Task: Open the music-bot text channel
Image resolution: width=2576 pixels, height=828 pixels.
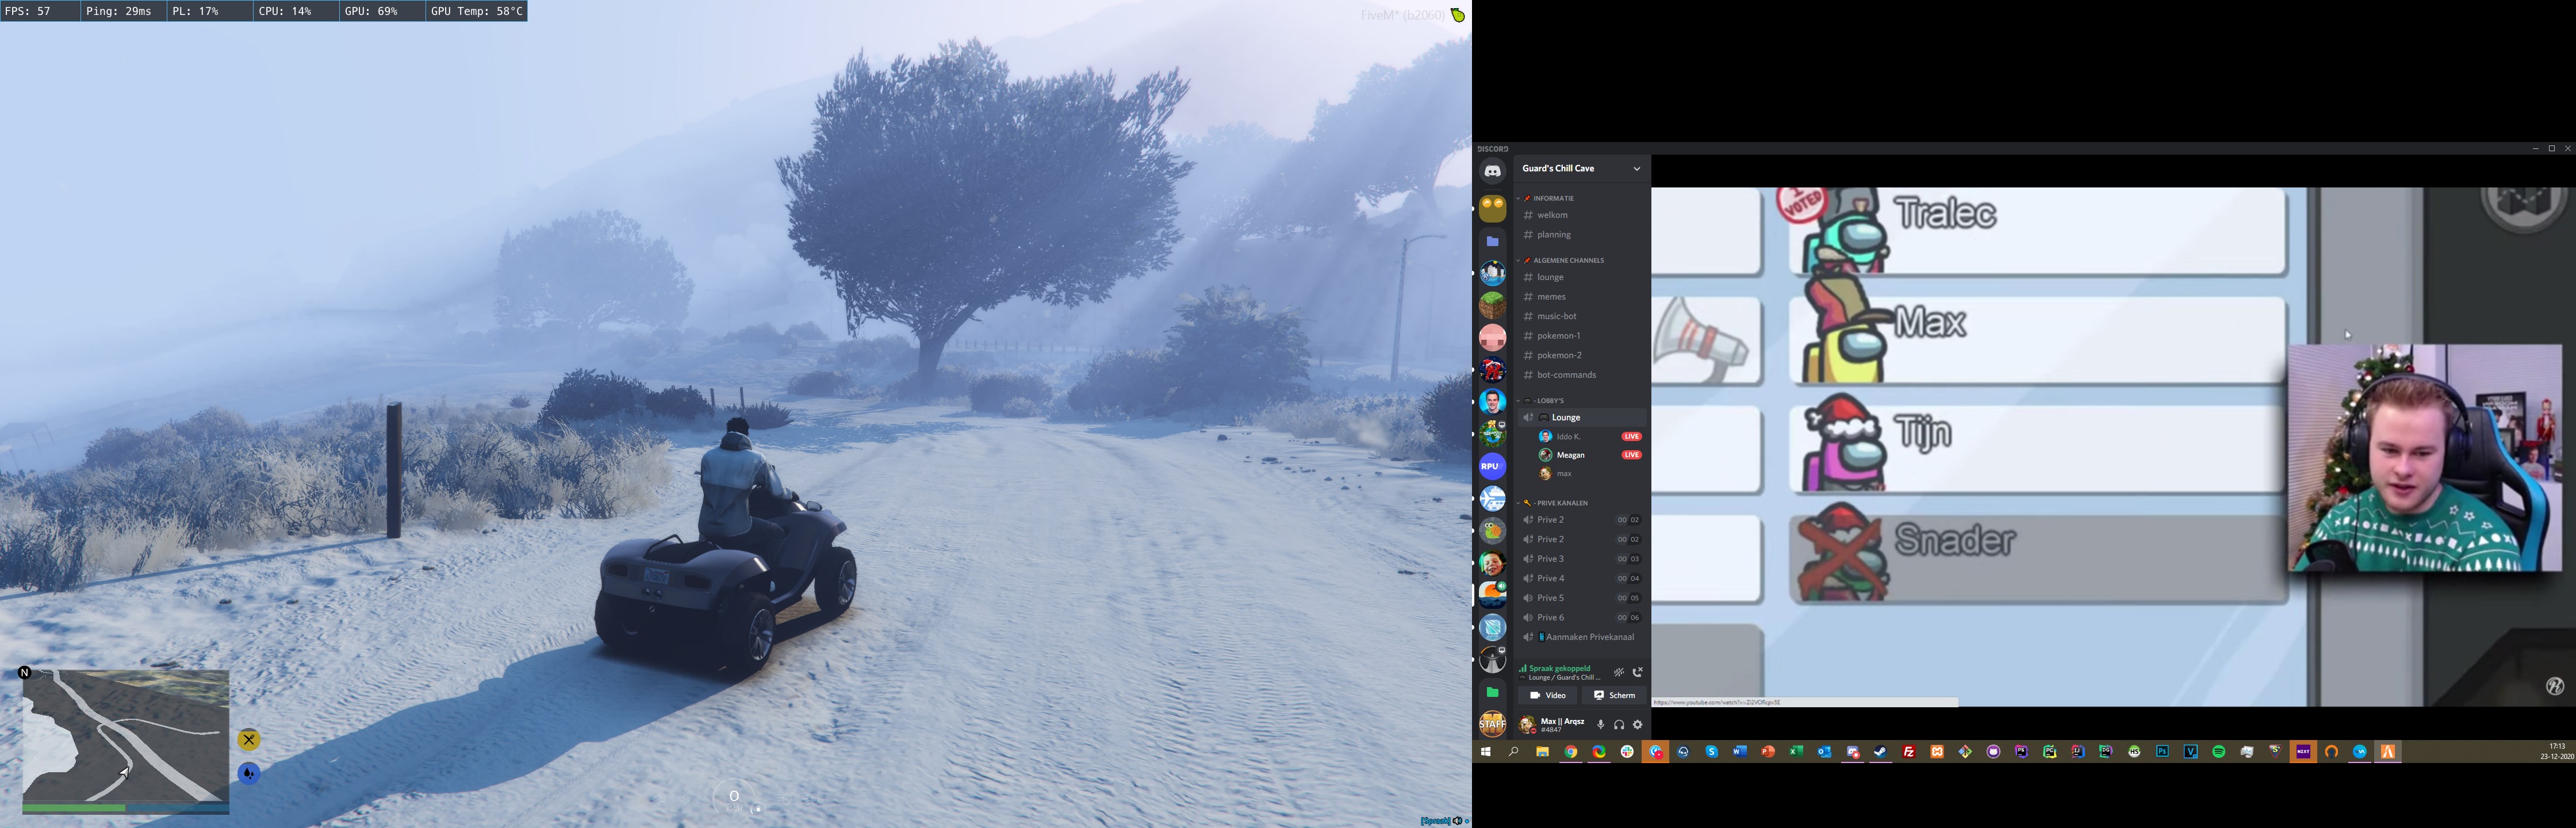Action: (x=1556, y=316)
